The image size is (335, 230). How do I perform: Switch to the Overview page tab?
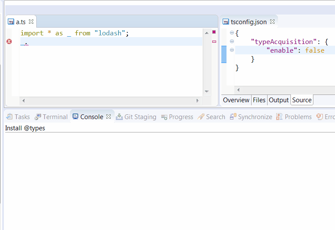point(236,100)
